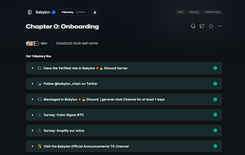Favorite this quest with the star icon
Image resolution: width=245 pixels, height=155 pixels.
tap(211, 26)
